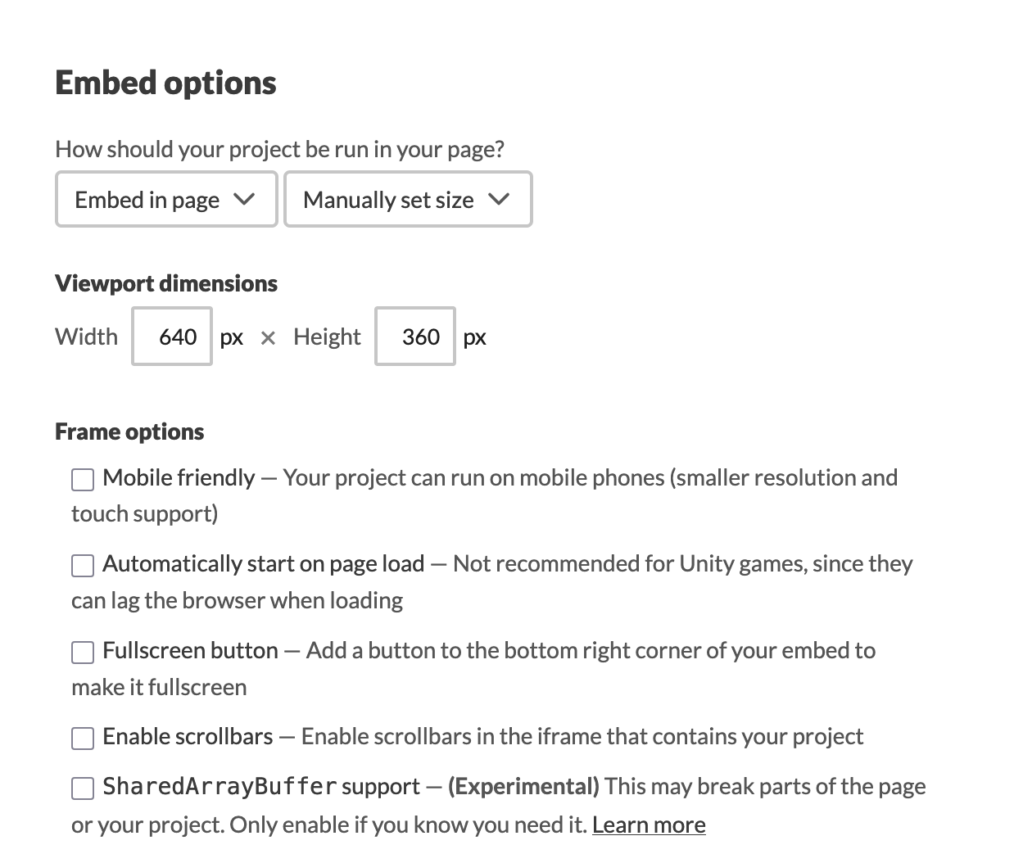Focus the viewport Height field showing 360

tap(415, 337)
